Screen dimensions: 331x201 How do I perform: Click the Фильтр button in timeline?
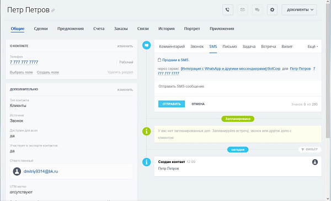[309, 149]
